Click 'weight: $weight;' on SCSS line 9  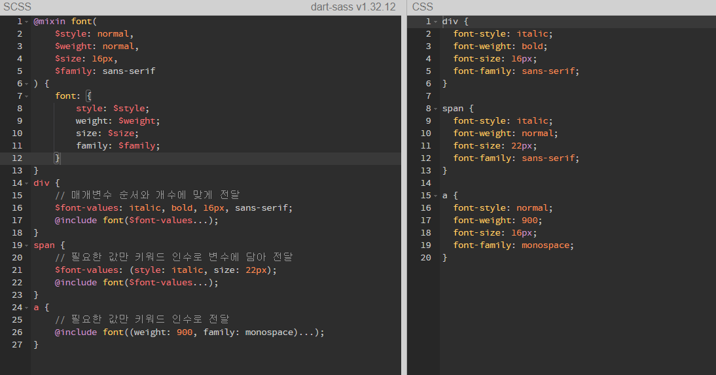[x=118, y=121]
